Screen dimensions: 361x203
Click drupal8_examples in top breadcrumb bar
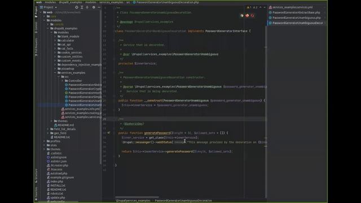tap(71, 2)
